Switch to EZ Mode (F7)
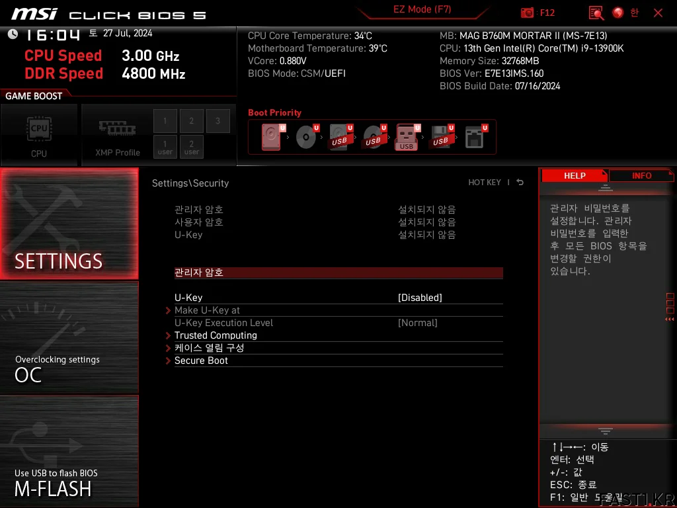The width and height of the screenshot is (677, 508). point(422,9)
